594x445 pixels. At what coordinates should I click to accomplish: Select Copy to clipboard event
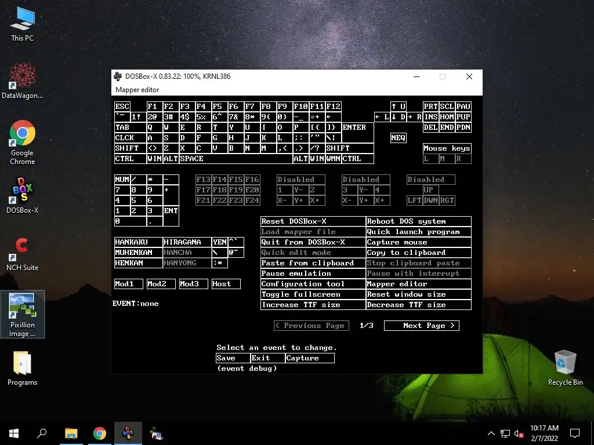tap(419, 253)
